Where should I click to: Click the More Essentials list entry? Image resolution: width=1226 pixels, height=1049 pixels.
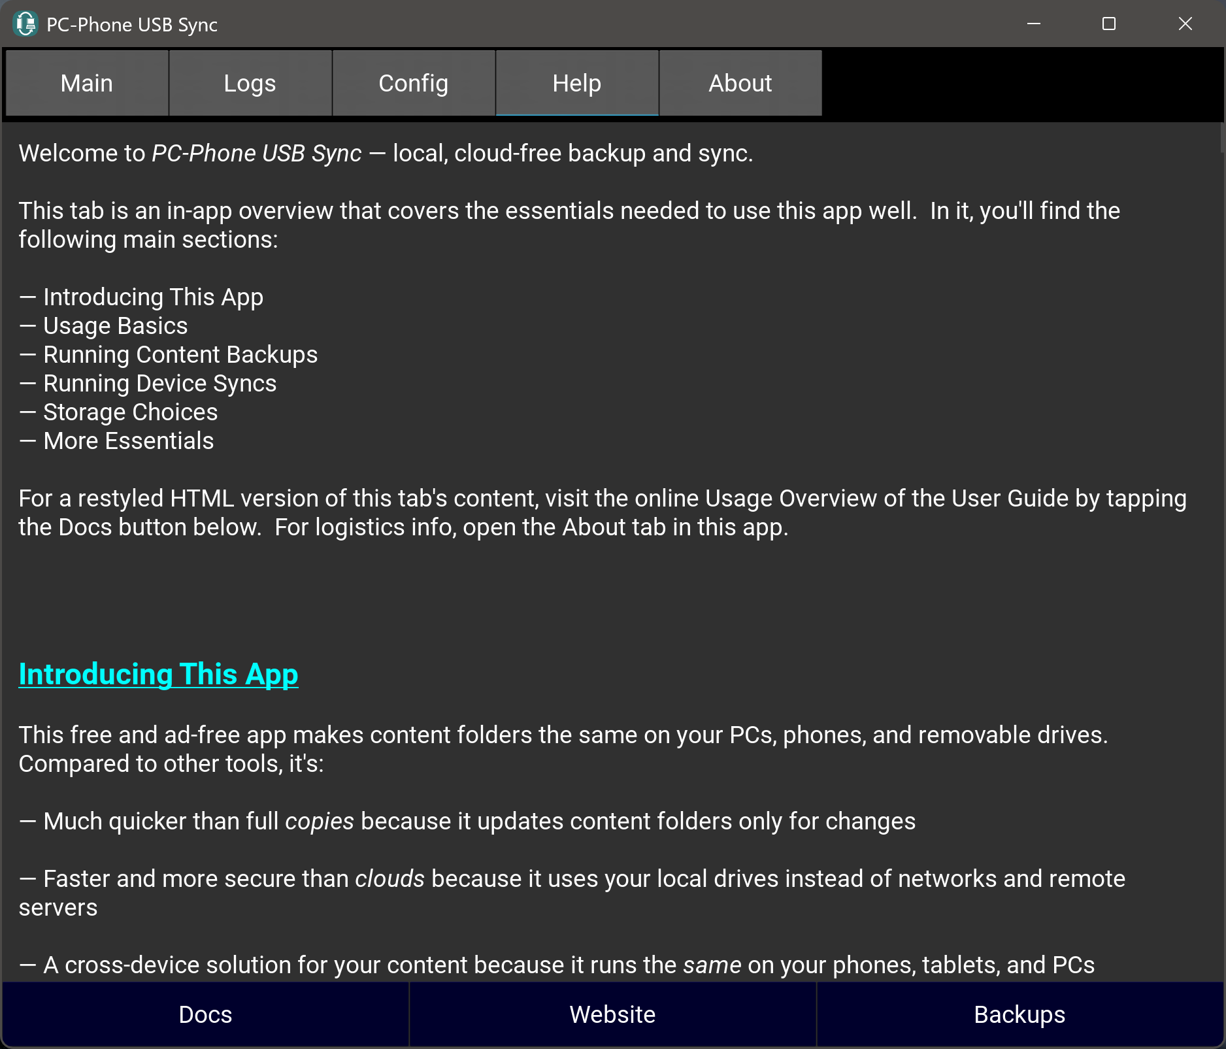point(128,441)
